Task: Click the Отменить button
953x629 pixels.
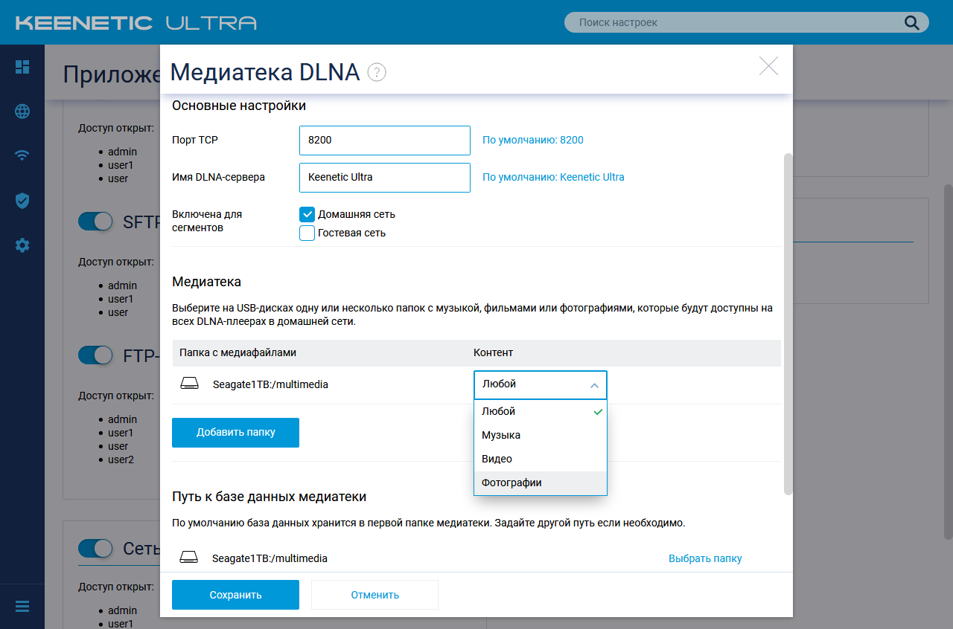Action: tap(374, 595)
